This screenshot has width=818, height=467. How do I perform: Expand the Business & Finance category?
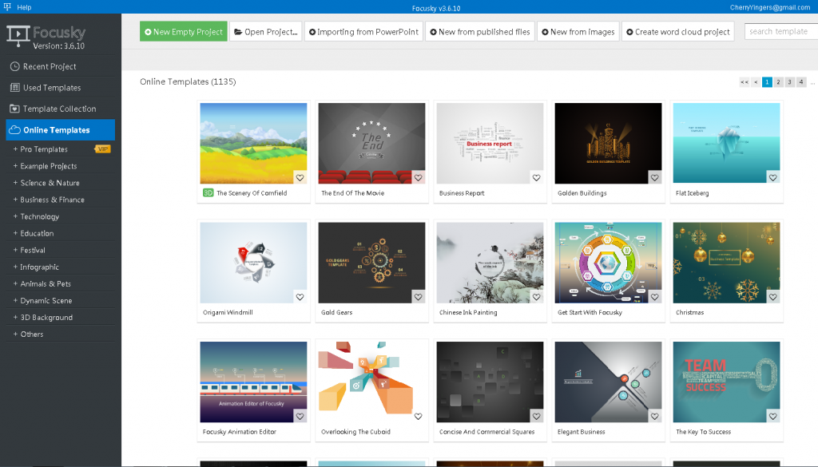pyautogui.click(x=52, y=200)
